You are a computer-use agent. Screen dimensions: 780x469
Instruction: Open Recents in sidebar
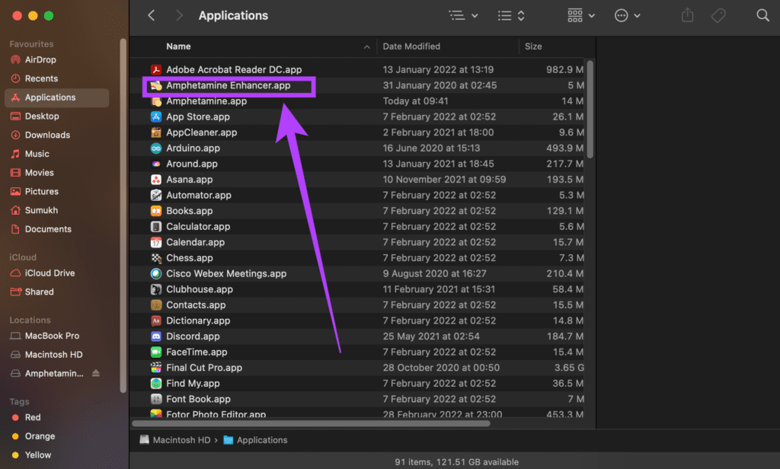point(56,78)
